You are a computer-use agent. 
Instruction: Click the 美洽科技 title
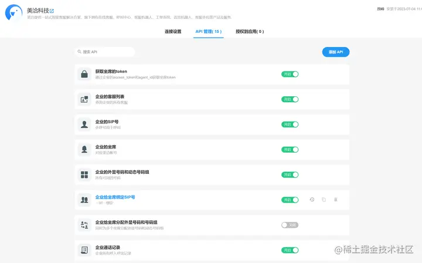pos(38,11)
